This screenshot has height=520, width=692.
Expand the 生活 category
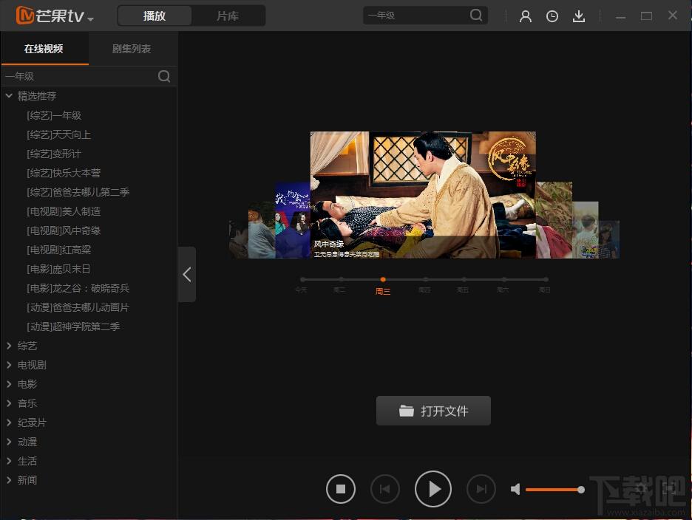[9, 461]
